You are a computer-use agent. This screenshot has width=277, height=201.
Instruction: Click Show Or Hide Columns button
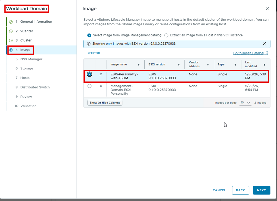tap(105, 103)
